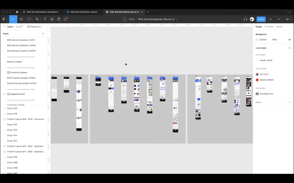Select the Rectangle shape tool
The height and width of the screenshot is (183, 294).
[29, 19]
